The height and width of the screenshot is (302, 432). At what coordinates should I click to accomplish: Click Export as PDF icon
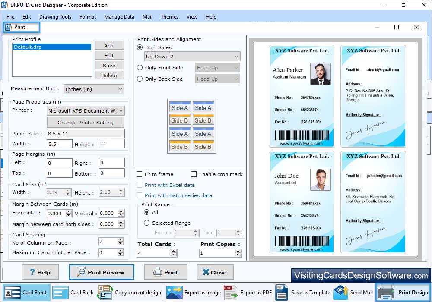click(x=231, y=293)
